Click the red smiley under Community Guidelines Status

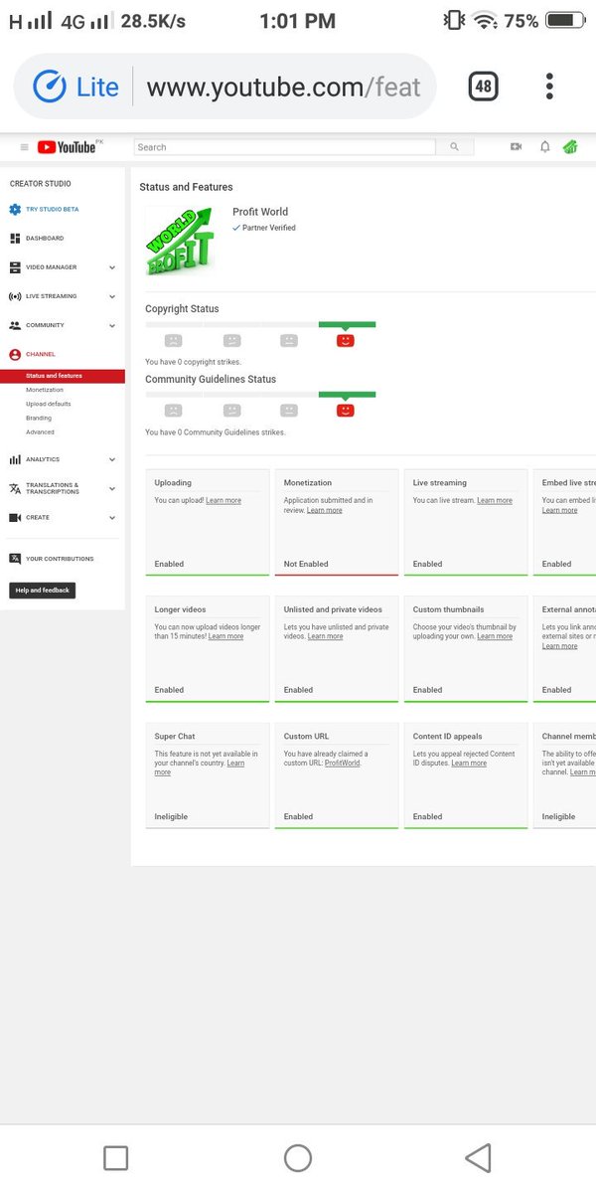(x=346, y=411)
